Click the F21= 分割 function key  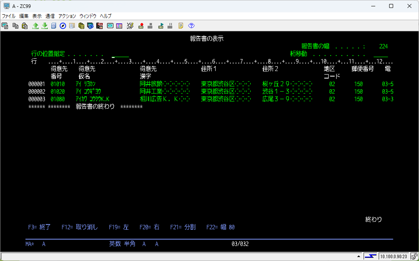pos(183,227)
